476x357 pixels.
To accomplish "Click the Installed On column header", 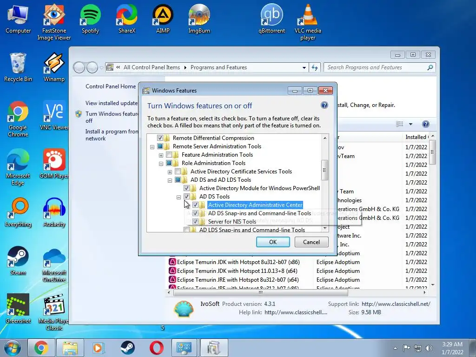I will coord(416,137).
